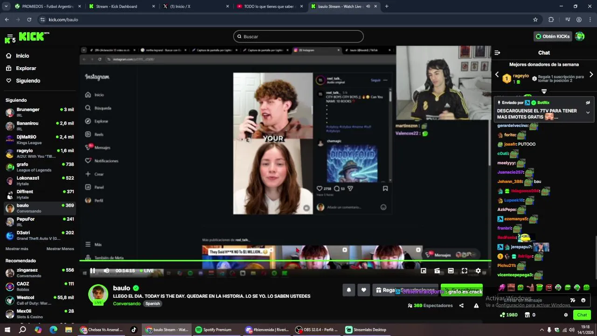
Task: Switch to Stream - Kick Dashboard tab
Action: point(121,7)
